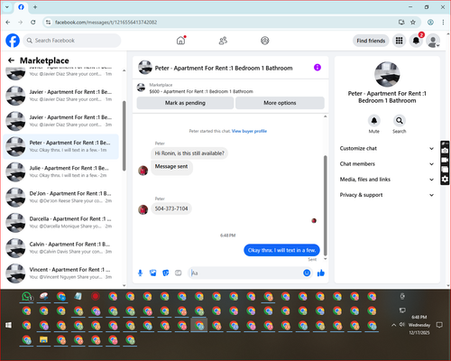
Task: Open the Chrome three-dot menu
Action: coord(443,22)
